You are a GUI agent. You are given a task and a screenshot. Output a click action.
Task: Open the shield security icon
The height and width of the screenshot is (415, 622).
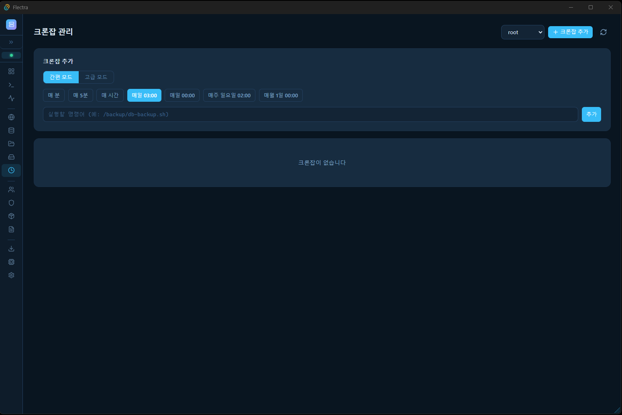[11, 203]
